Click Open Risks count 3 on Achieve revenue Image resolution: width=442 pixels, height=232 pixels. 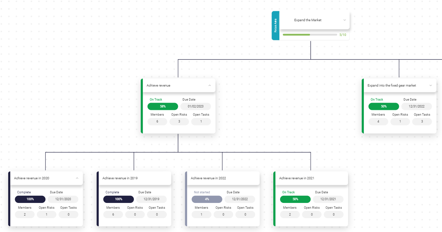tap(179, 121)
